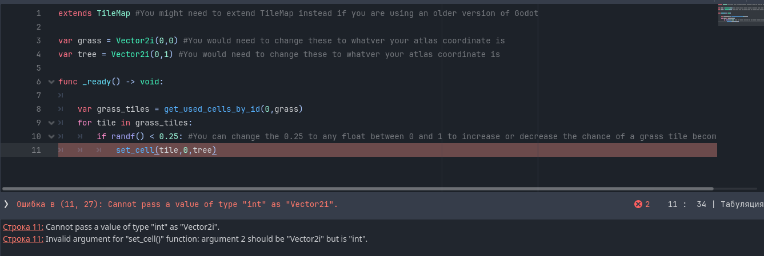Screen dimensions: 764x256
Task: Click the chevron left of the status bar error
Action: pos(6,204)
